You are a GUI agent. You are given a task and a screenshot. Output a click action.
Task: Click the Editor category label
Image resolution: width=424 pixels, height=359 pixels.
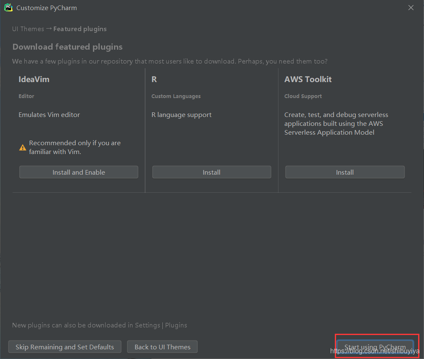click(26, 96)
